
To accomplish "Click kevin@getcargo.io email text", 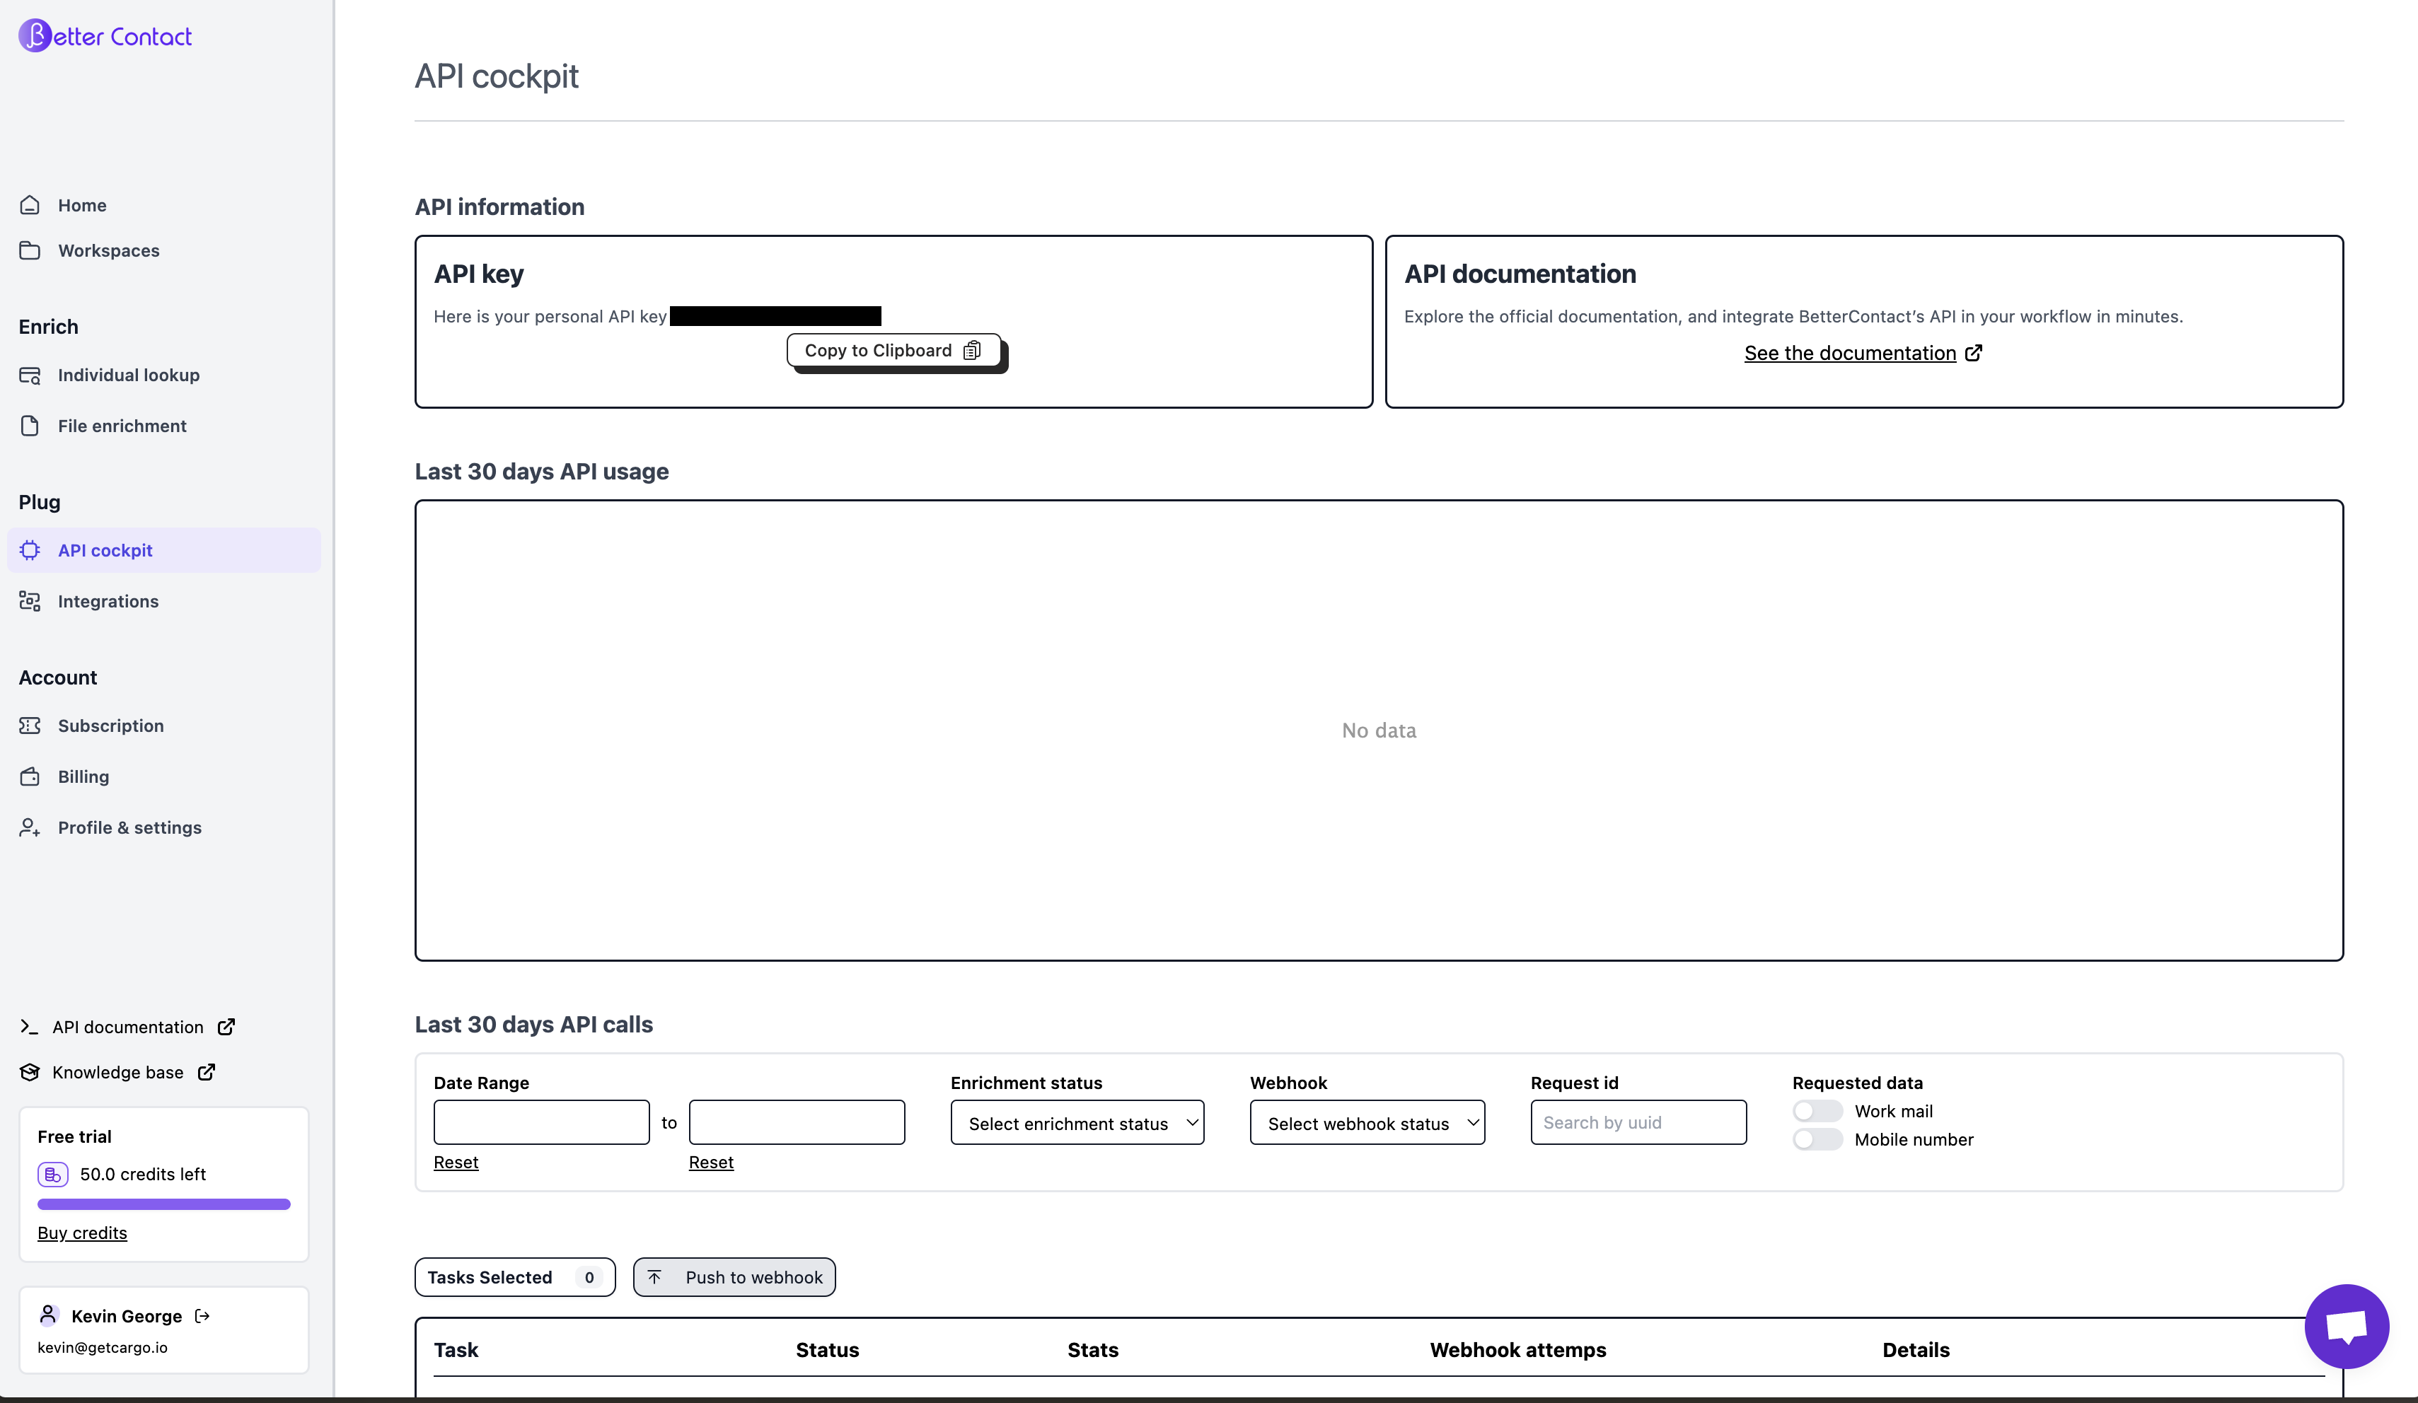I will click(103, 1347).
